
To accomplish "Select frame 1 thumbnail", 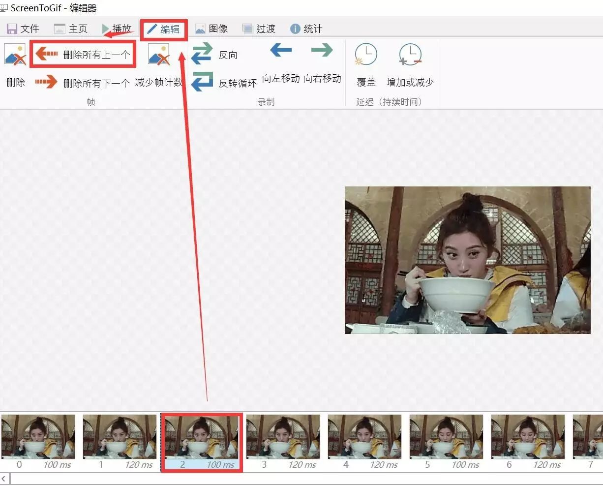I will (x=120, y=437).
